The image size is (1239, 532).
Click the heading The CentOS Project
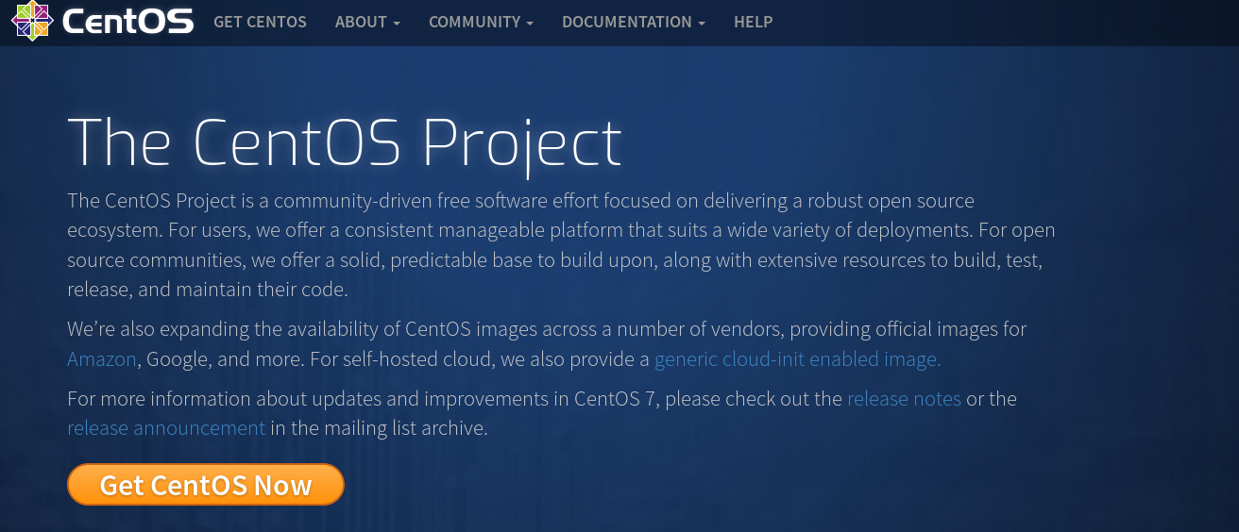click(345, 144)
